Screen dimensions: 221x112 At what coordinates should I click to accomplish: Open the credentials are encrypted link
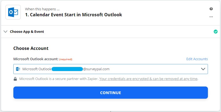(148, 79)
